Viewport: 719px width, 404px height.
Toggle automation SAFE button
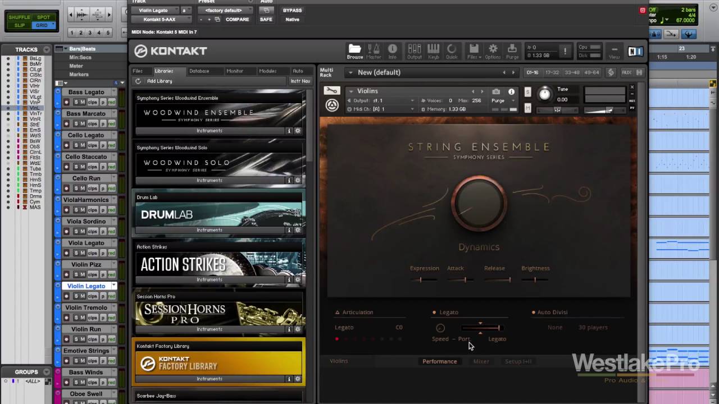[x=266, y=19]
